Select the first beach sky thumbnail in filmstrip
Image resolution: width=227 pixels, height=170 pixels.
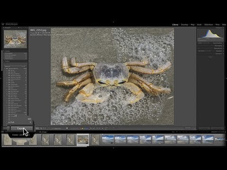tap(108, 140)
